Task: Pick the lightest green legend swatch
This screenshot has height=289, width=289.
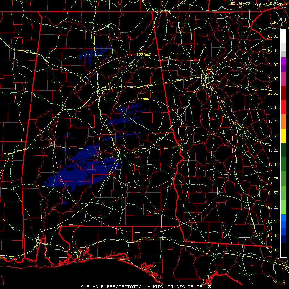Action: click(x=284, y=207)
